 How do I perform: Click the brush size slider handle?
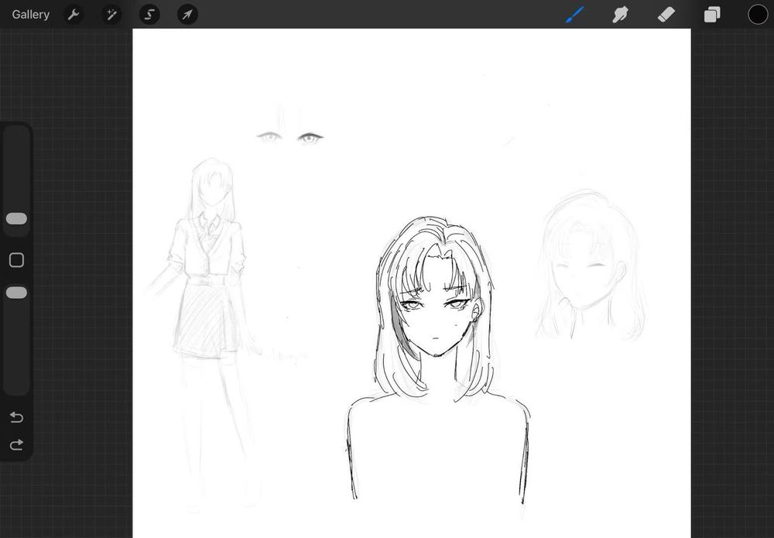coord(16,218)
